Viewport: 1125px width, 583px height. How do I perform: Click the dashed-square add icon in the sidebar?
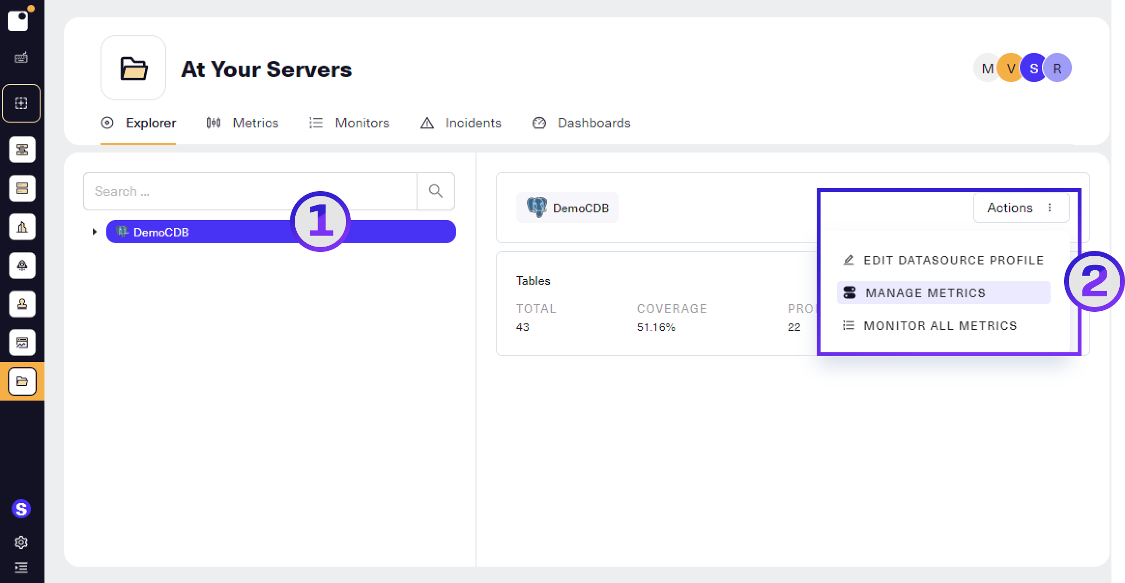[21, 103]
